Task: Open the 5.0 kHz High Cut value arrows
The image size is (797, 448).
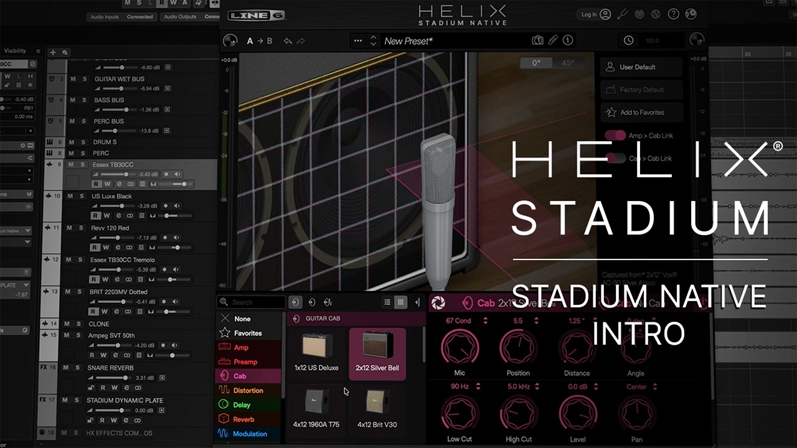Action: [537, 386]
